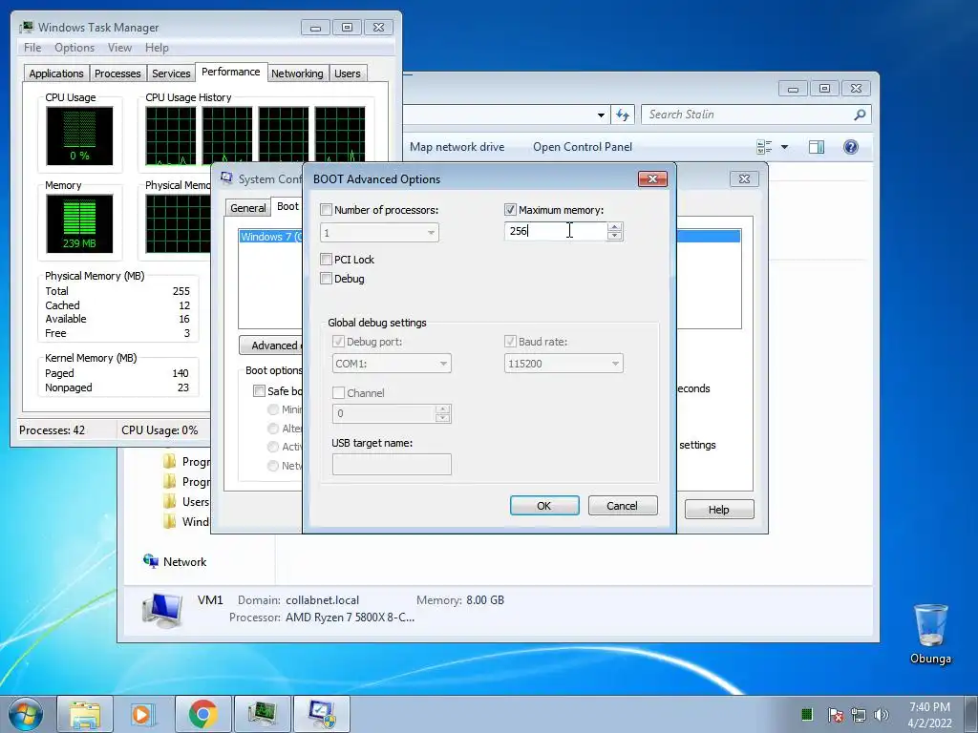978x733 pixels.
Task: Toggle the Baud rate checkbox
Action: point(510,342)
